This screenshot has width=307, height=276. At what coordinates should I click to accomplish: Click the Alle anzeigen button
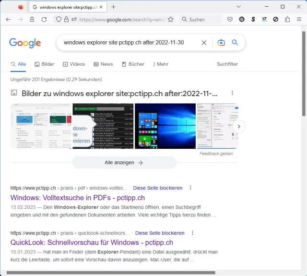pyautogui.click(x=124, y=163)
